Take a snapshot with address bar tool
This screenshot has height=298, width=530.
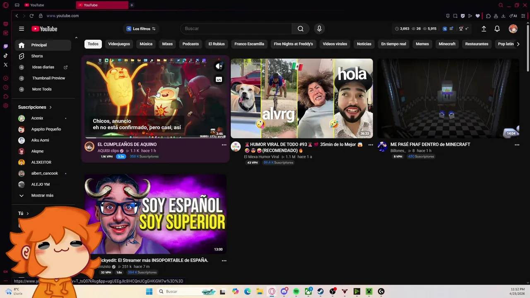click(x=455, y=16)
